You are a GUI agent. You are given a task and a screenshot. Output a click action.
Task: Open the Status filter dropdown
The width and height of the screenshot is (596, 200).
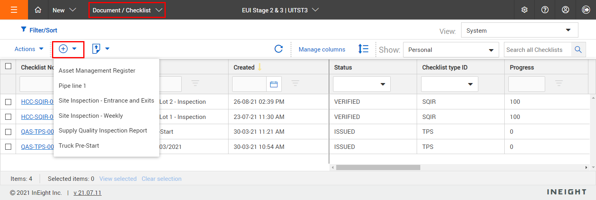click(x=361, y=84)
